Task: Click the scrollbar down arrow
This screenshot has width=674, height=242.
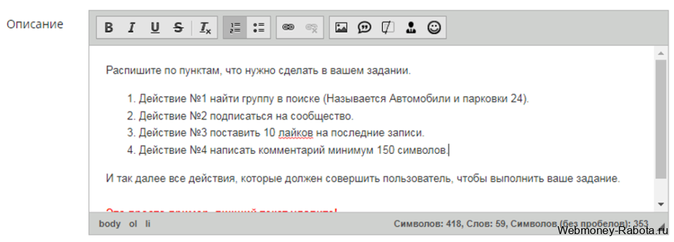Action: [661, 205]
